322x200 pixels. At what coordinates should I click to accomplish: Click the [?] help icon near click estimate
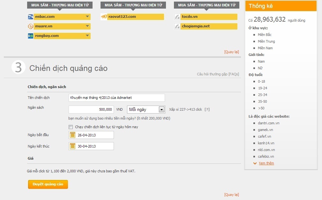pos(207,109)
